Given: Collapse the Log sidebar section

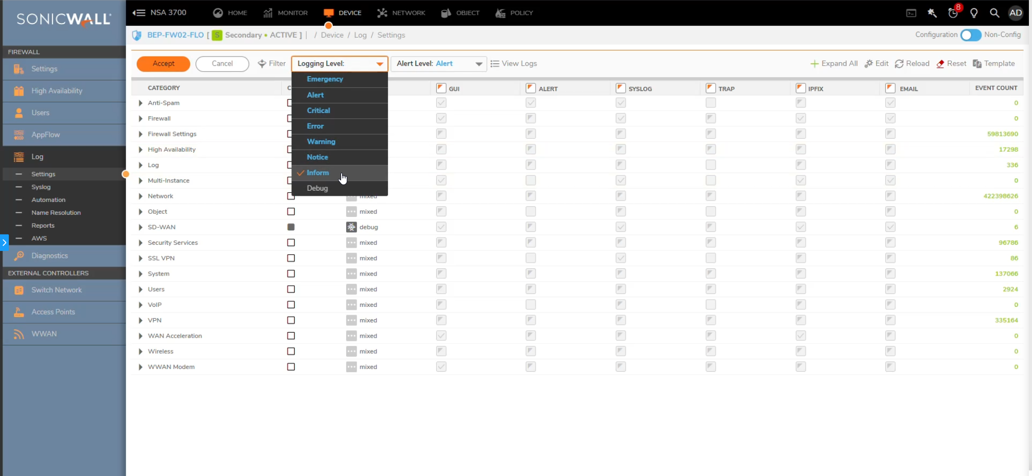Looking at the screenshot, I should [x=64, y=157].
